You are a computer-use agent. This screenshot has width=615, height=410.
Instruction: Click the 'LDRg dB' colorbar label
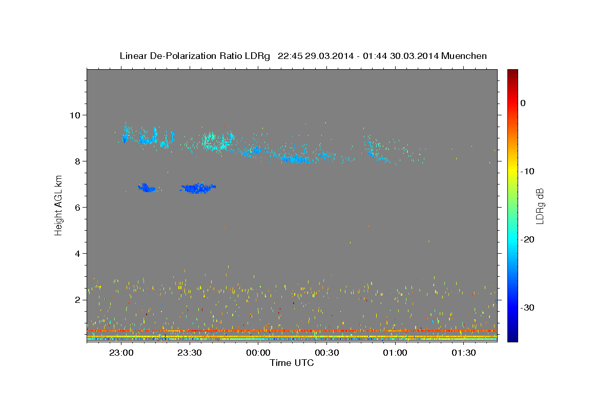tap(539, 206)
